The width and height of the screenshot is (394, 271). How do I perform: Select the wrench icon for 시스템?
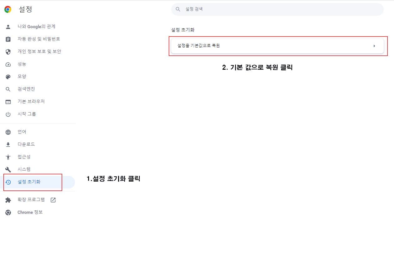coord(8,169)
